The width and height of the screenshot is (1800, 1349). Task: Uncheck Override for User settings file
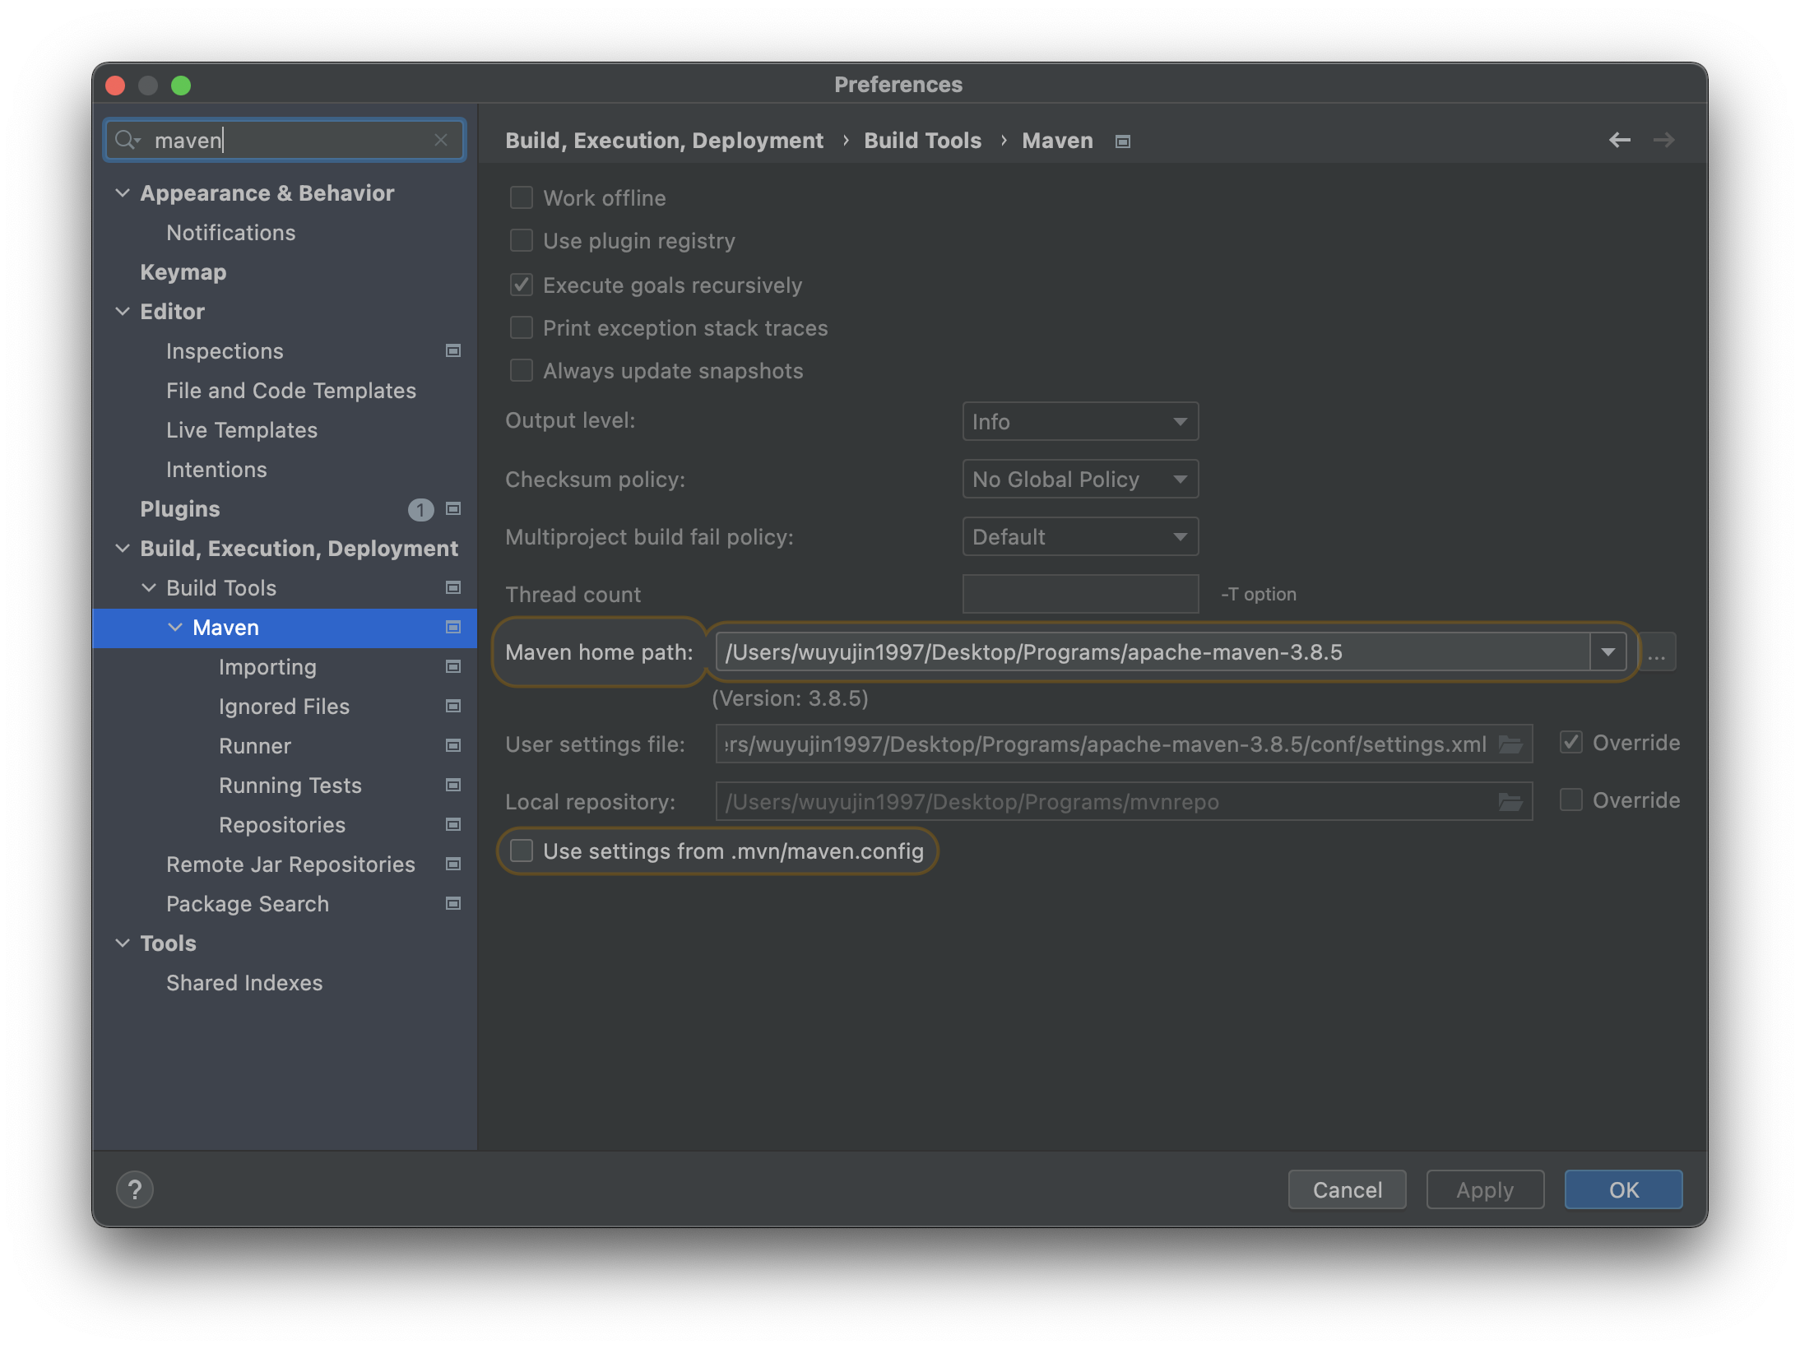[1571, 743]
